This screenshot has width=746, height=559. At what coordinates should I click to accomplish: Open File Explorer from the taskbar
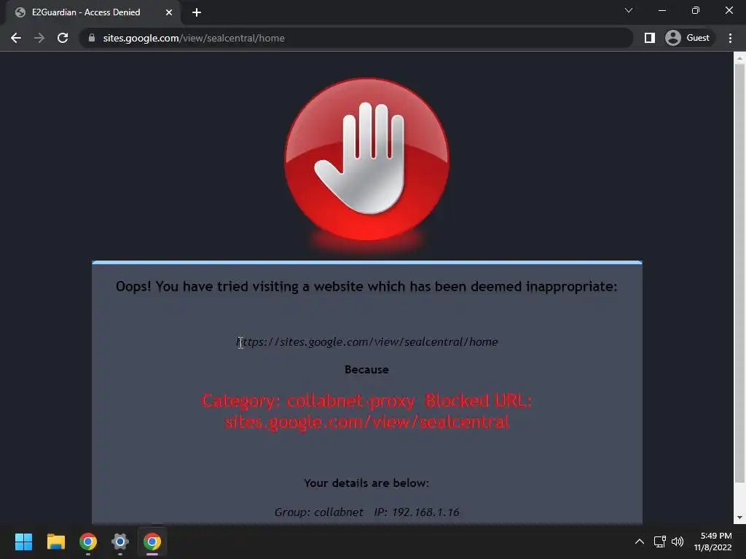tap(55, 542)
